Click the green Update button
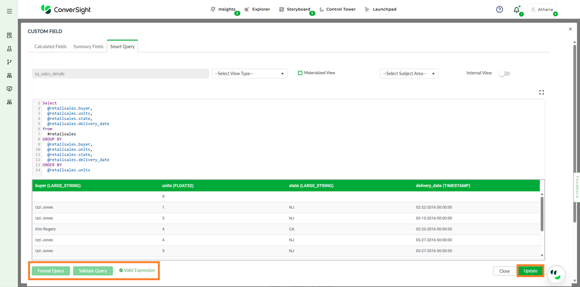This screenshot has width=580, height=287. (x=530, y=271)
